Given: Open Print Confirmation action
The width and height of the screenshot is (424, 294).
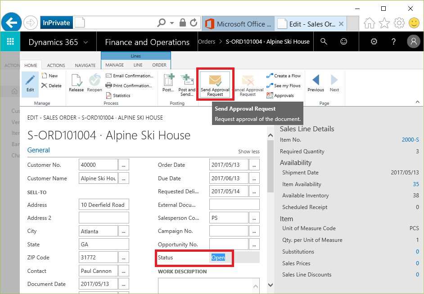Looking at the screenshot, I should coord(129,85).
